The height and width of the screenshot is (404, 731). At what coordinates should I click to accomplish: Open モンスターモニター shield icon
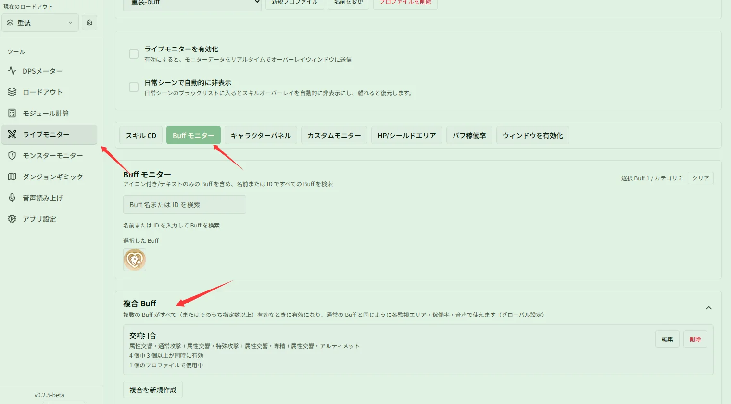coord(12,155)
